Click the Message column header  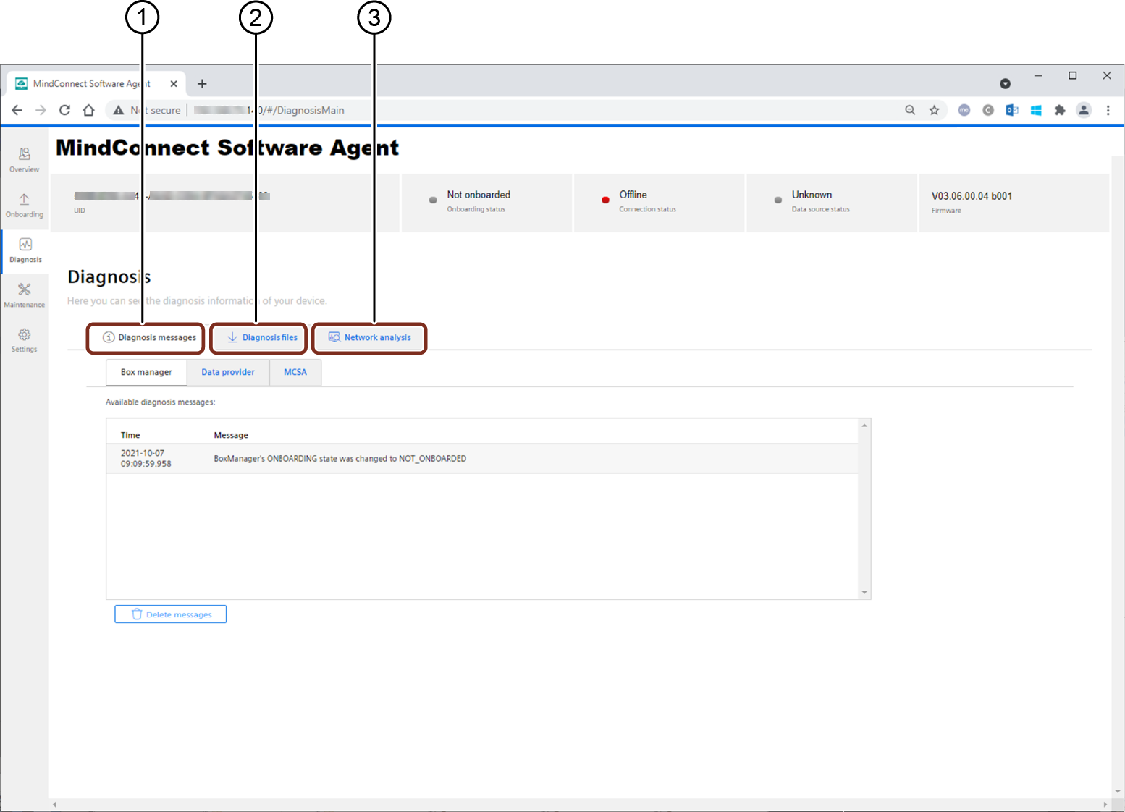[231, 435]
